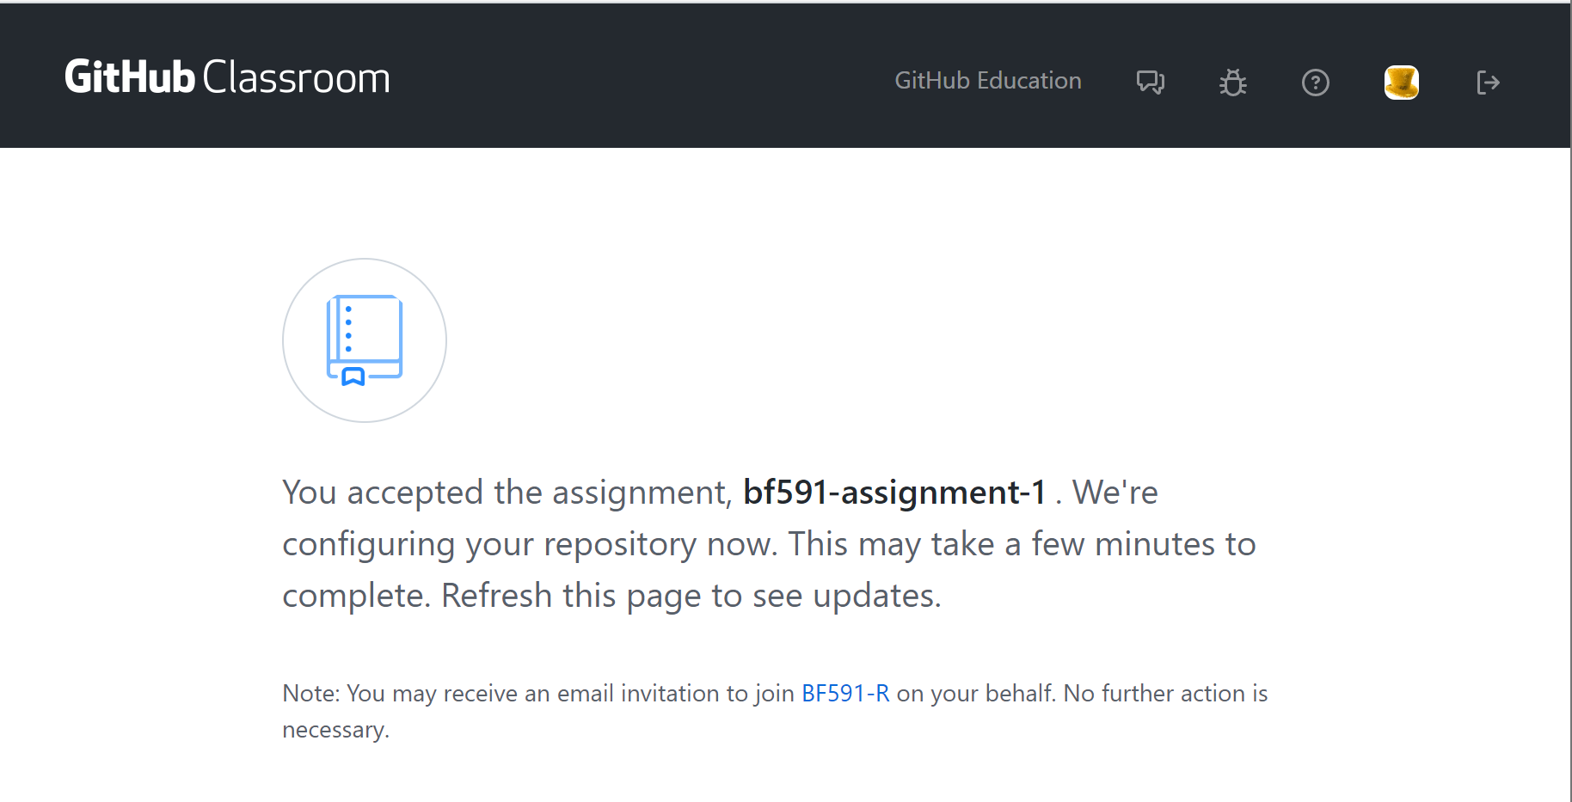Click the bold word GitHub in the header
1572x802 pixels.
pyautogui.click(x=130, y=77)
